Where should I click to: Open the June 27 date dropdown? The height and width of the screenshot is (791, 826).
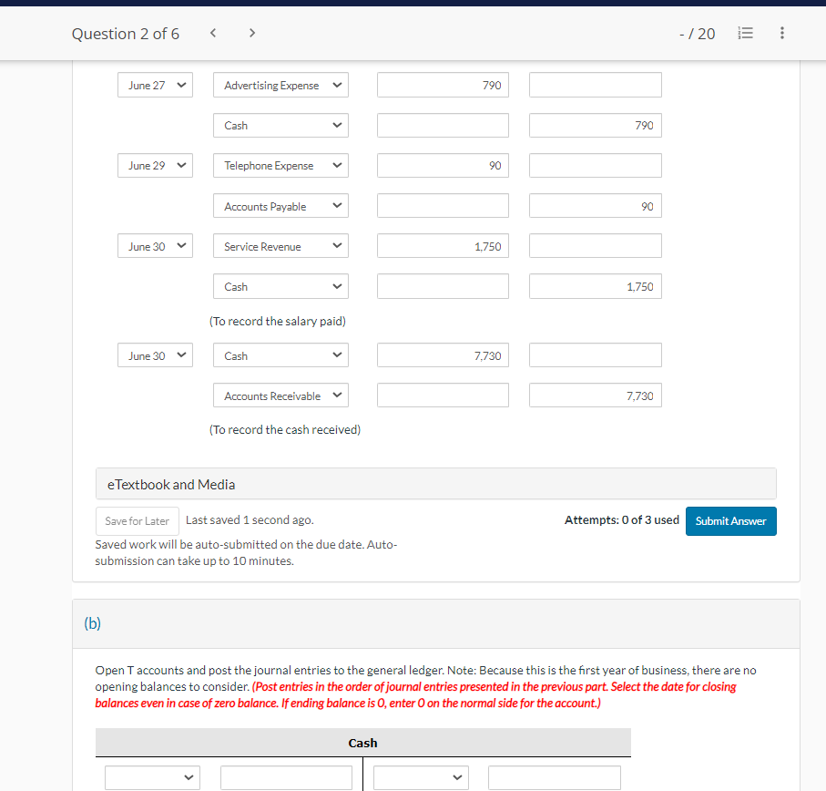155,84
